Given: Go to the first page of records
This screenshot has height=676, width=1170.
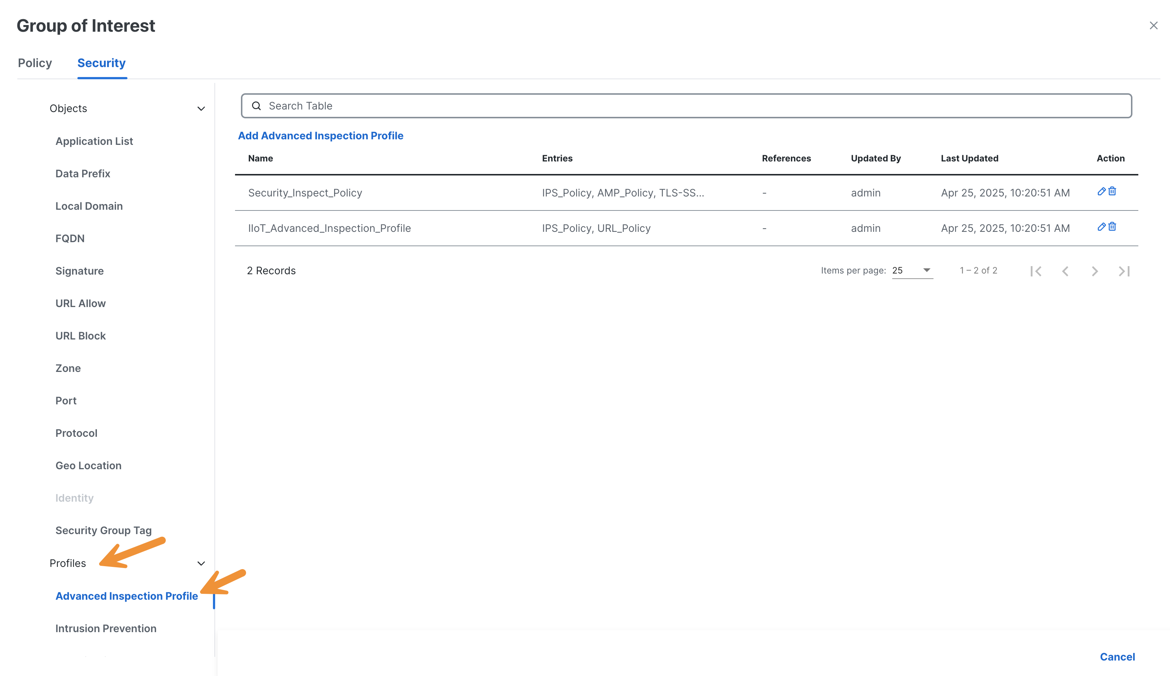Looking at the screenshot, I should pyautogui.click(x=1036, y=271).
